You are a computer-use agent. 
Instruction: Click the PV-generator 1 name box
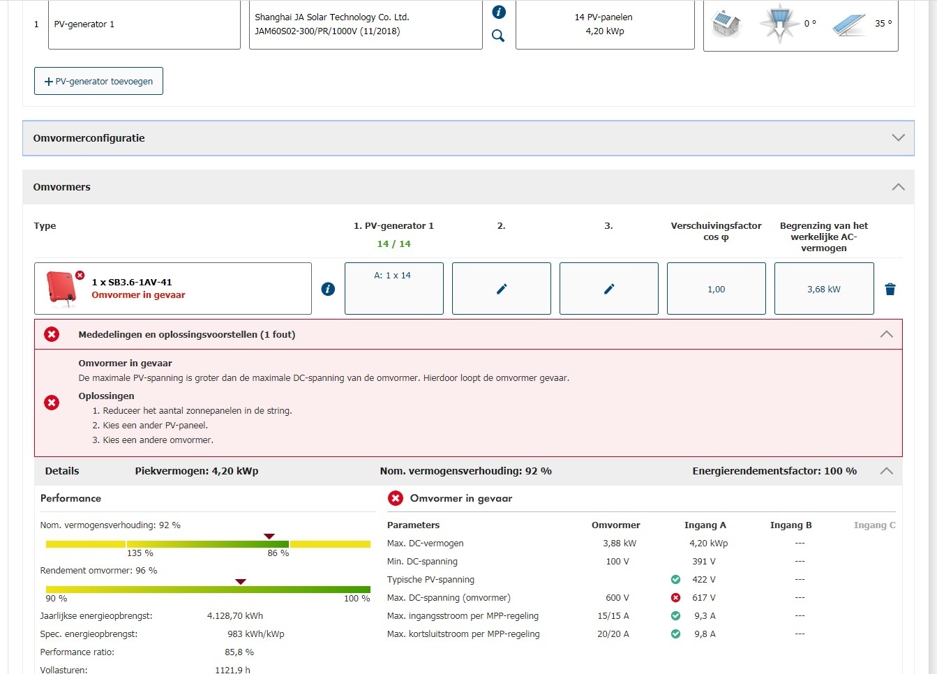coord(144,24)
